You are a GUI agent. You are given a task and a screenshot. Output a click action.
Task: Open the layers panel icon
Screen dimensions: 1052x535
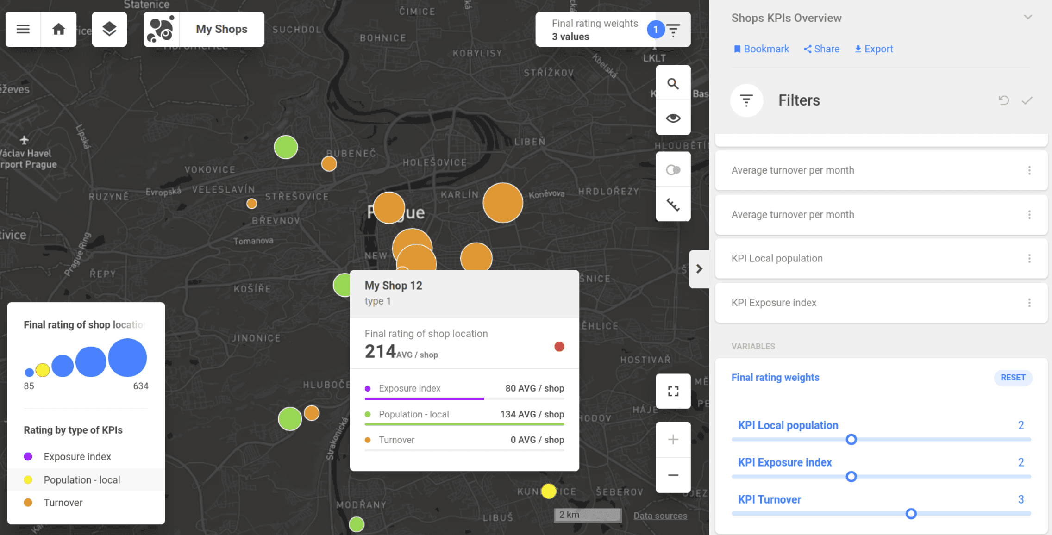pyautogui.click(x=109, y=29)
